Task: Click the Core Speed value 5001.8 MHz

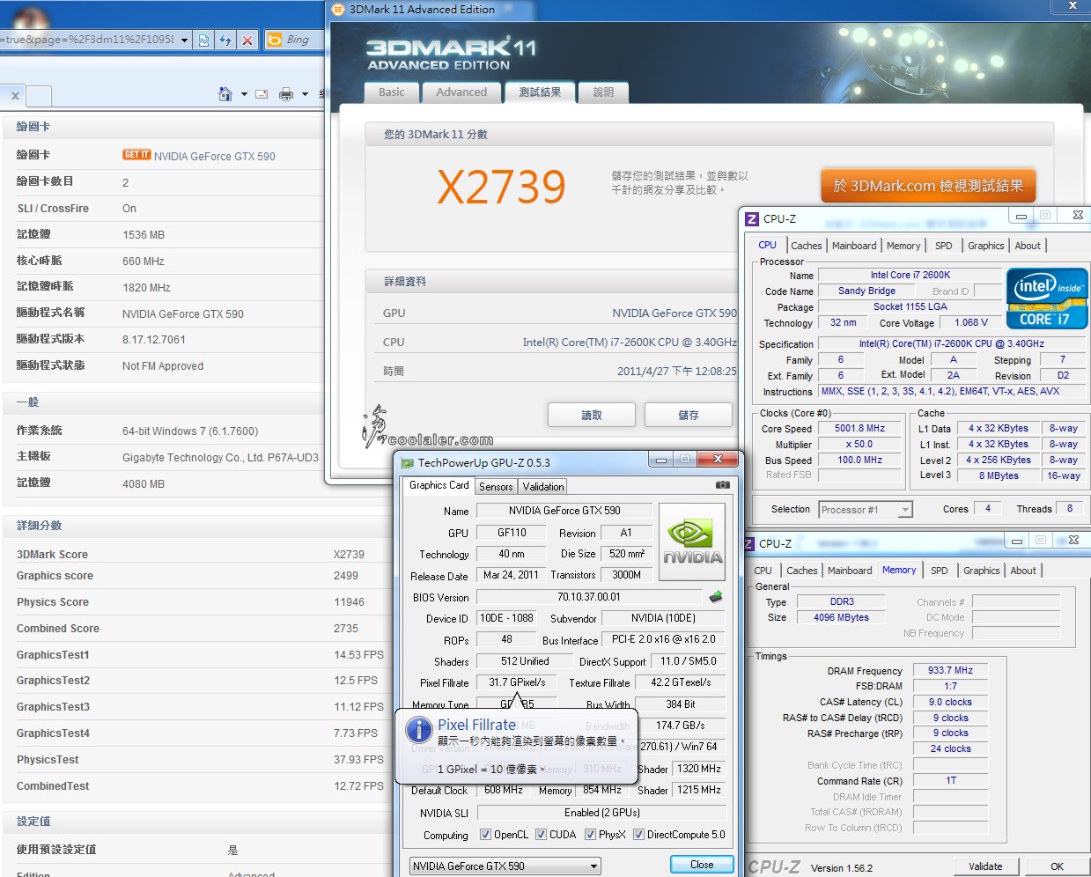Action: (859, 429)
